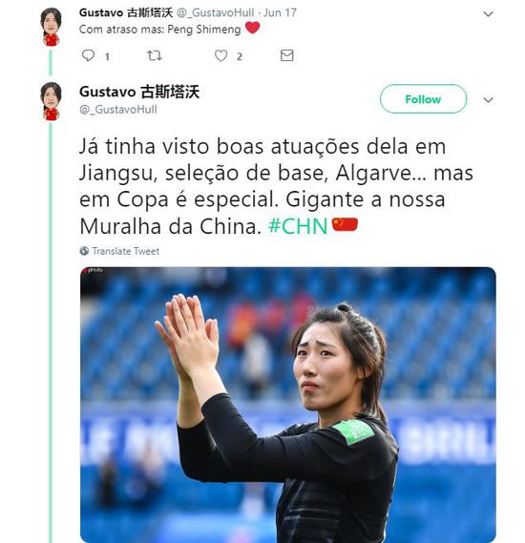
Task: Open the Jun 17 timestamp link
Action: (281, 12)
